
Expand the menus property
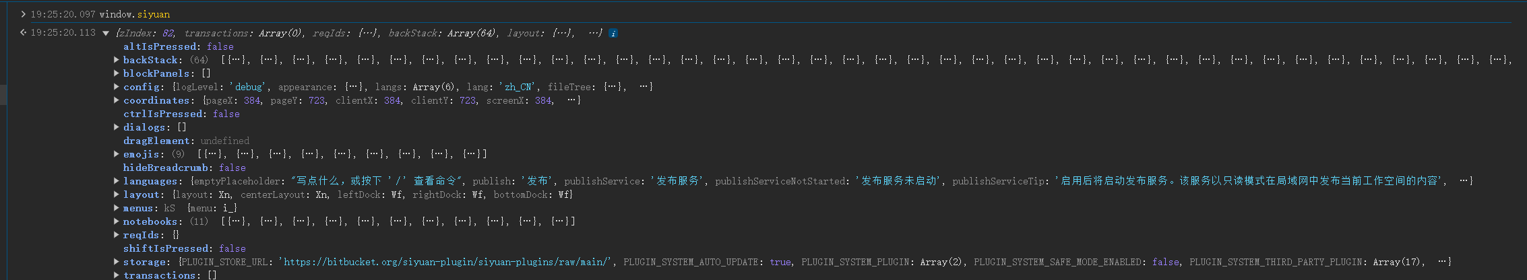pos(117,208)
